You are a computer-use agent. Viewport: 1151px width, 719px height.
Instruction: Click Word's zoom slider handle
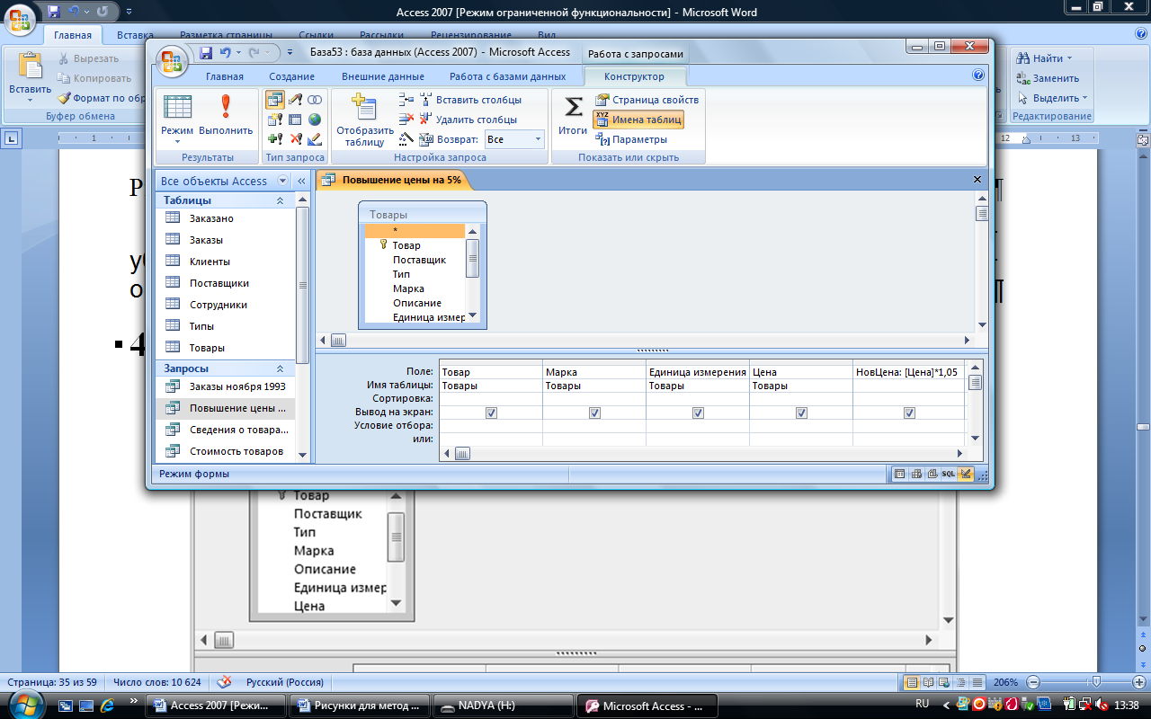pos(1094,682)
